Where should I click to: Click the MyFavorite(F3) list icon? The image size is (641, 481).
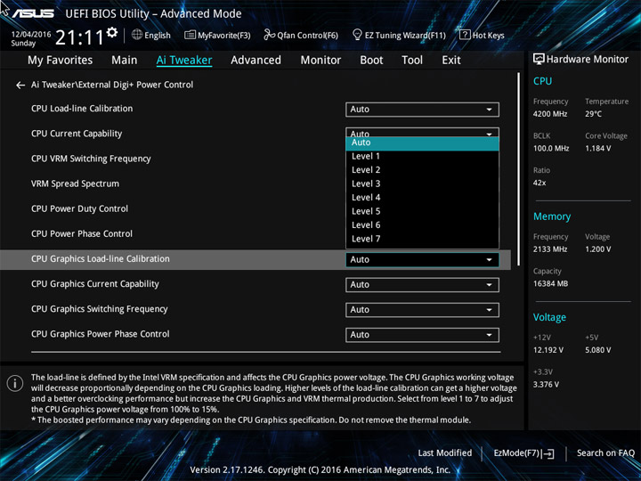click(190, 35)
